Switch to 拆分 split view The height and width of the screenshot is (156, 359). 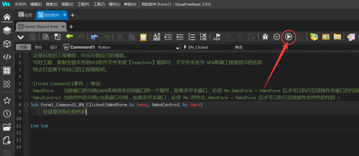[x=39, y=47]
